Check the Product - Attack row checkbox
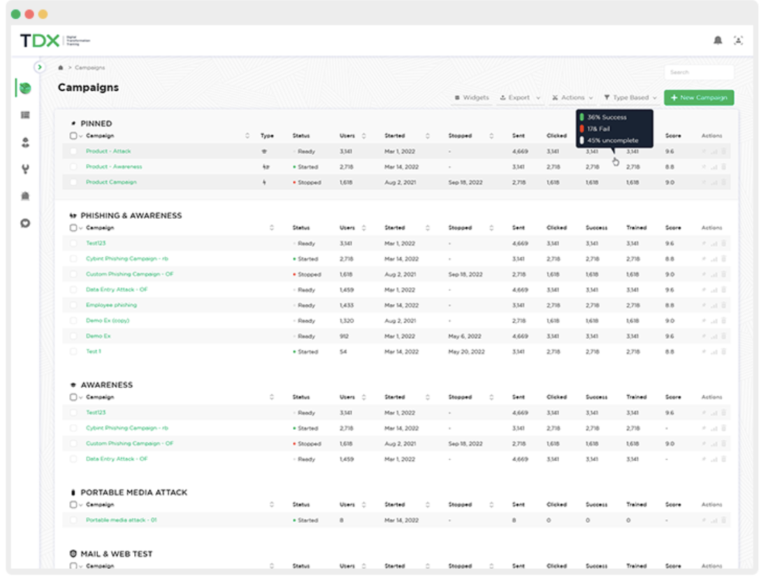The height and width of the screenshot is (580, 766). 73,152
